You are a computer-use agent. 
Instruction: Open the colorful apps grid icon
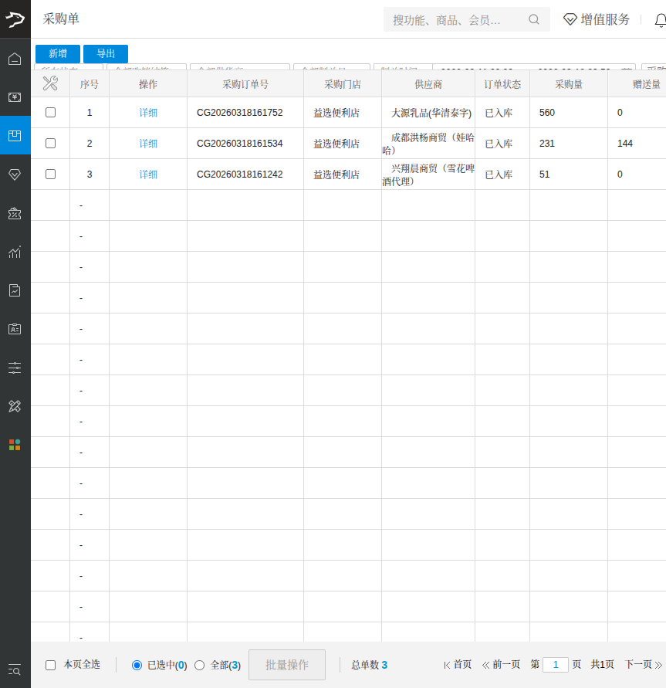point(15,445)
